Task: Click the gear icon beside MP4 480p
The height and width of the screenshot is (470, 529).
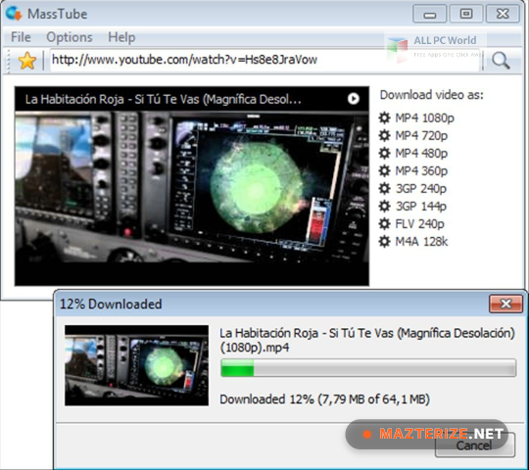Action: [384, 153]
